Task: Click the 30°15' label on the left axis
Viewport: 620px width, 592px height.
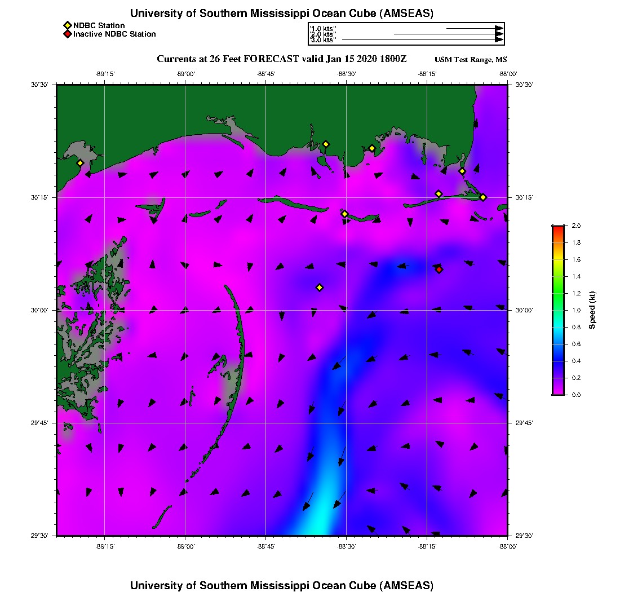Action: tap(39, 197)
